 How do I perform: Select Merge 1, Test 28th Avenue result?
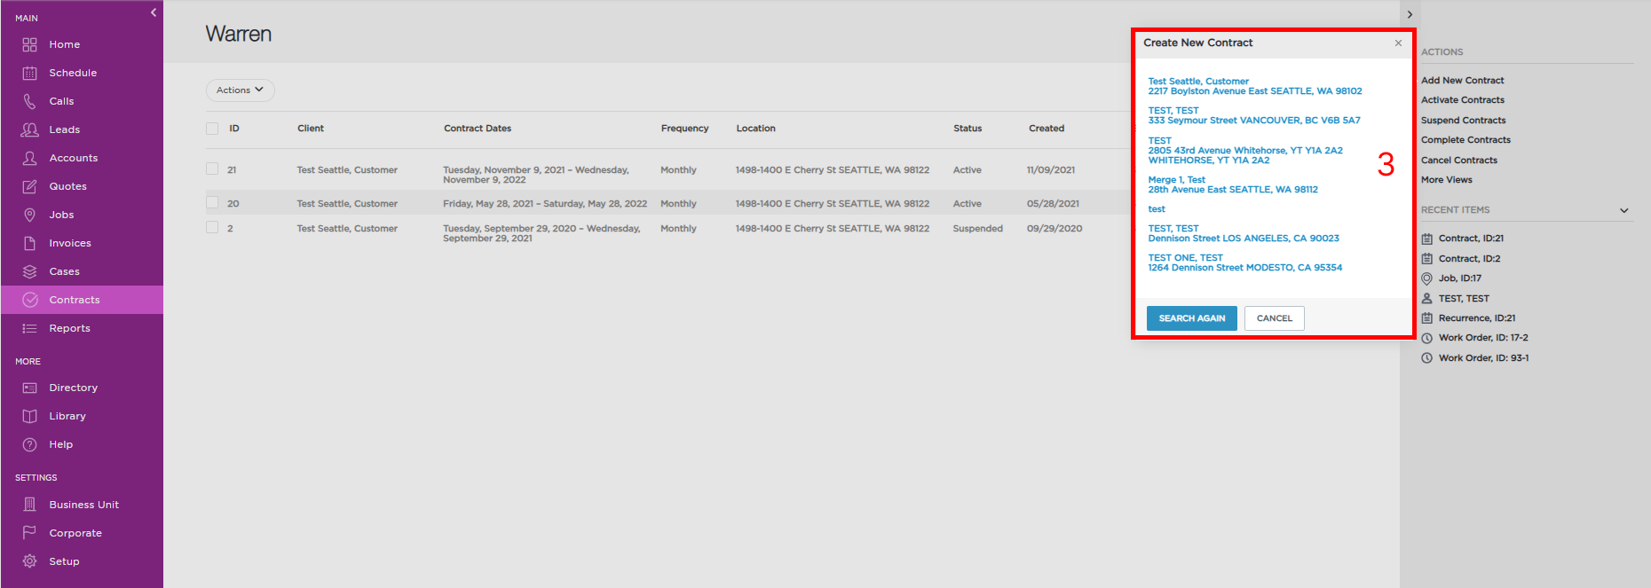[1232, 184]
